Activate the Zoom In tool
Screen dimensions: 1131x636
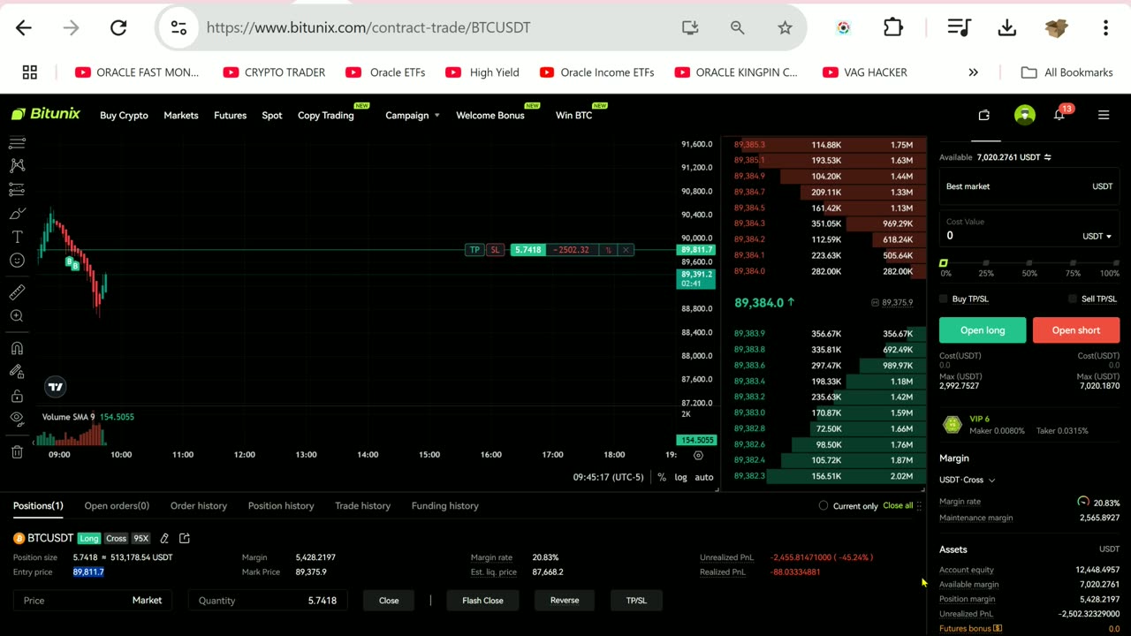click(17, 316)
